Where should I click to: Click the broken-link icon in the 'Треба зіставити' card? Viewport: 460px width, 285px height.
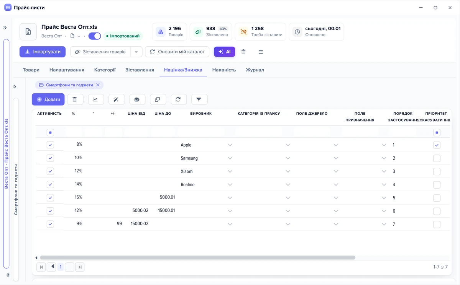tap(243, 32)
